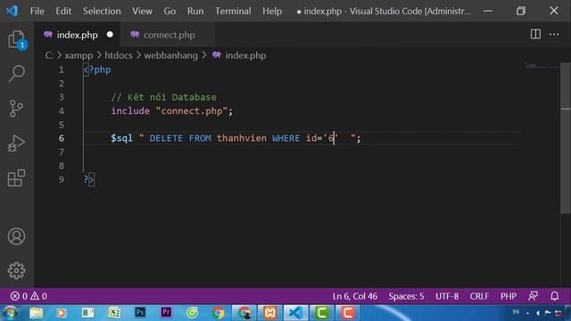Switch to Visual Studio Code taskbar icon
The height and width of the screenshot is (321, 571).
295,313
